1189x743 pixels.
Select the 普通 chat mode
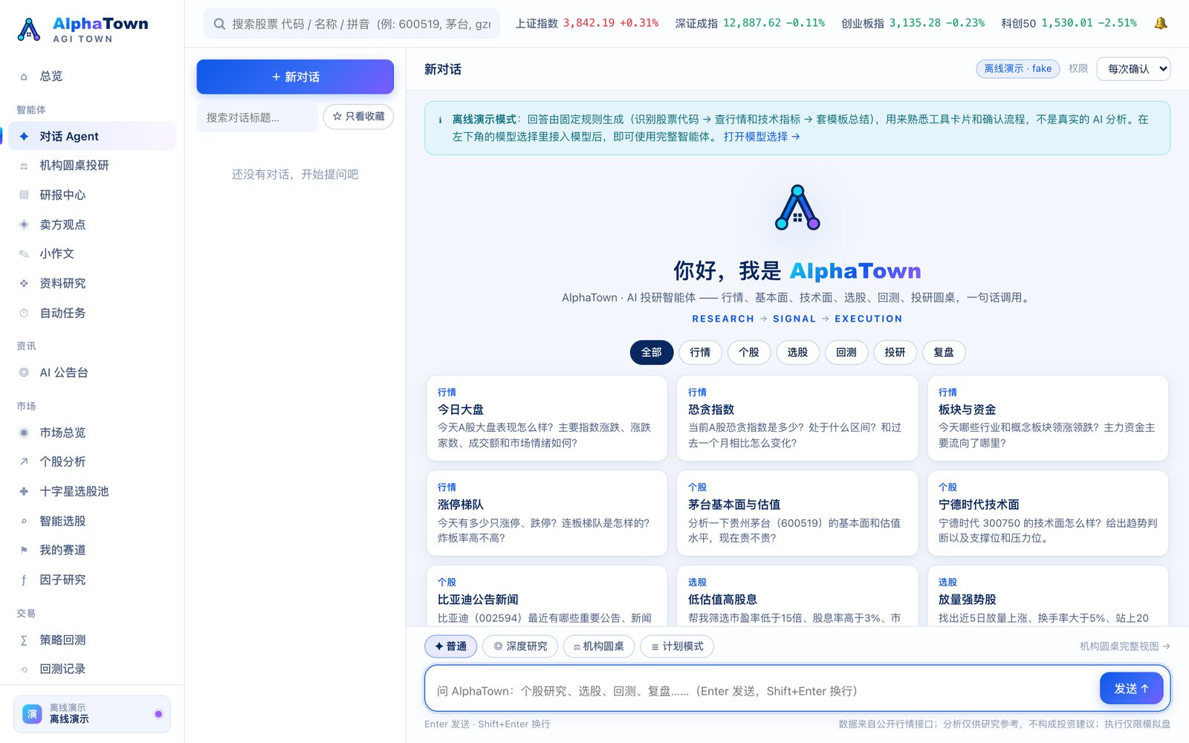tap(451, 646)
